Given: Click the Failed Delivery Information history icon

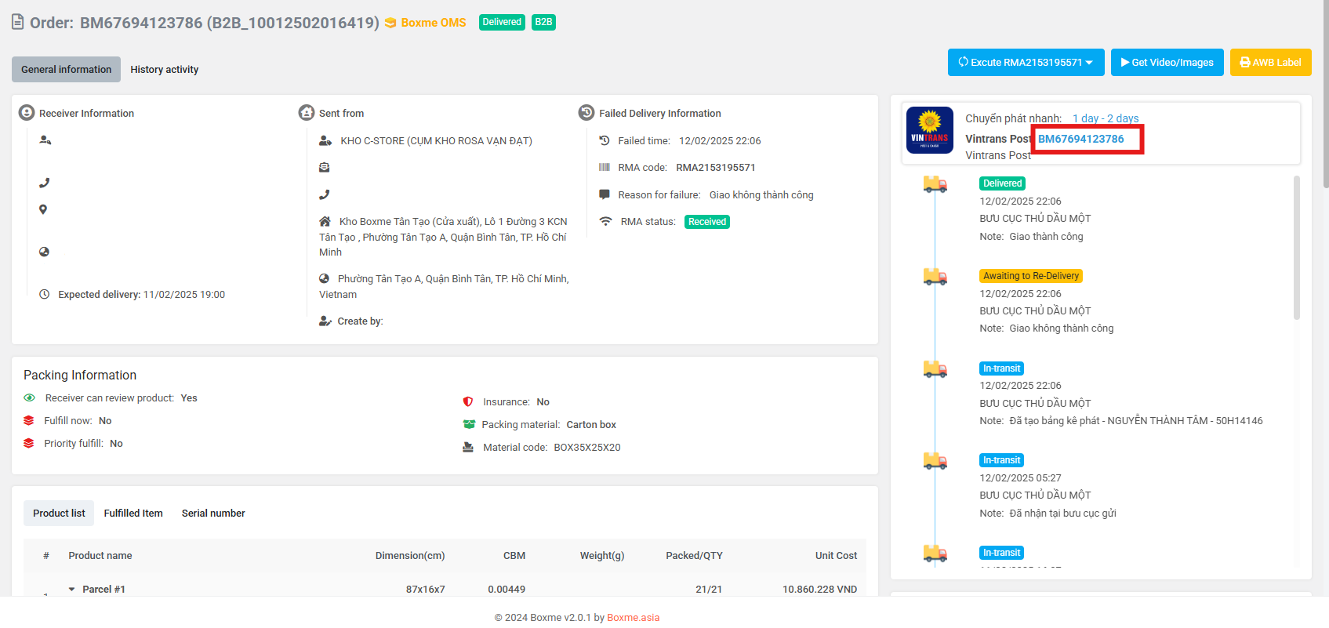Looking at the screenshot, I should (x=586, y=113).
